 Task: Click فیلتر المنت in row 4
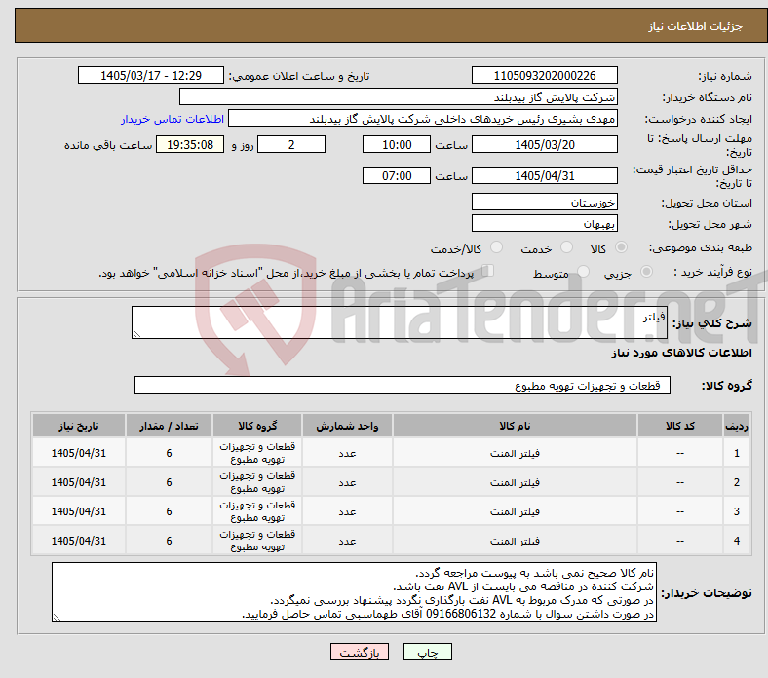[515, 541]
